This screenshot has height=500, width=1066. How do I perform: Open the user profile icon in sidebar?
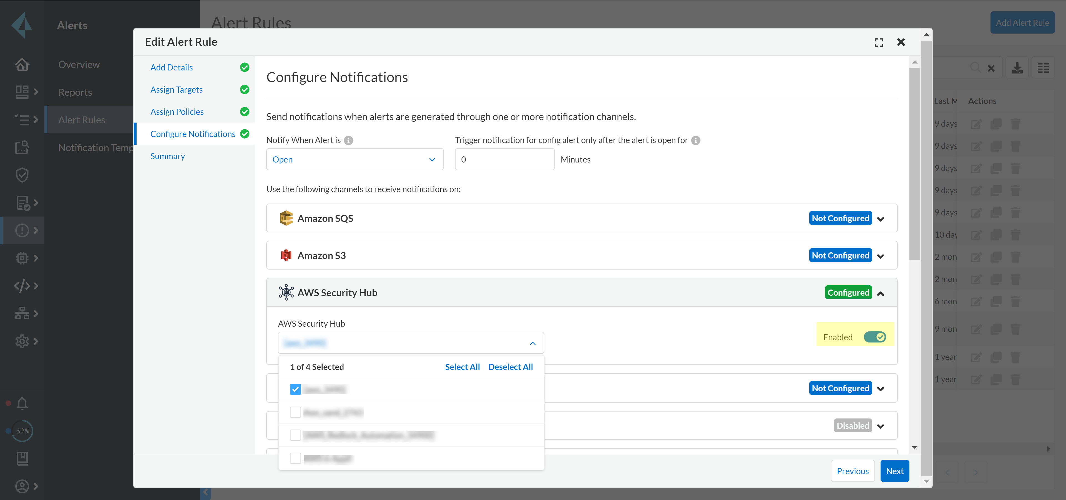pyautogui.click(x=22, y=486)
